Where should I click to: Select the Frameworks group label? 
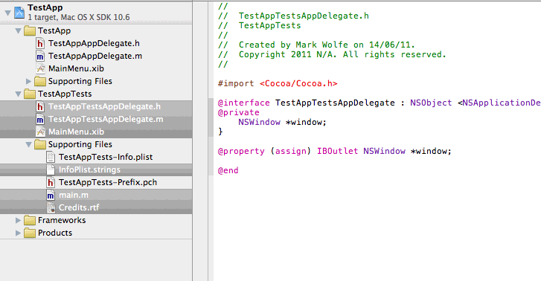(x=62, y=220)
